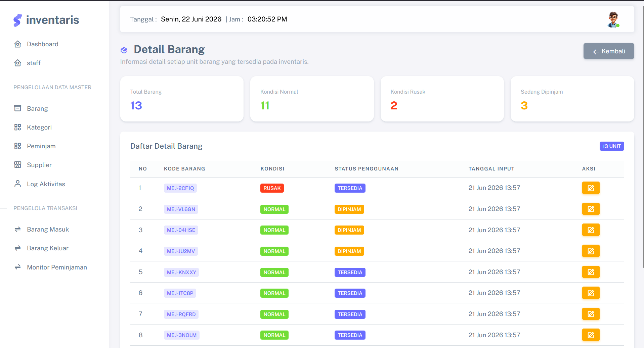Click the Kondisi Rusak card
The height and width of the screenshot is (348, 644).
coord(442,99)
